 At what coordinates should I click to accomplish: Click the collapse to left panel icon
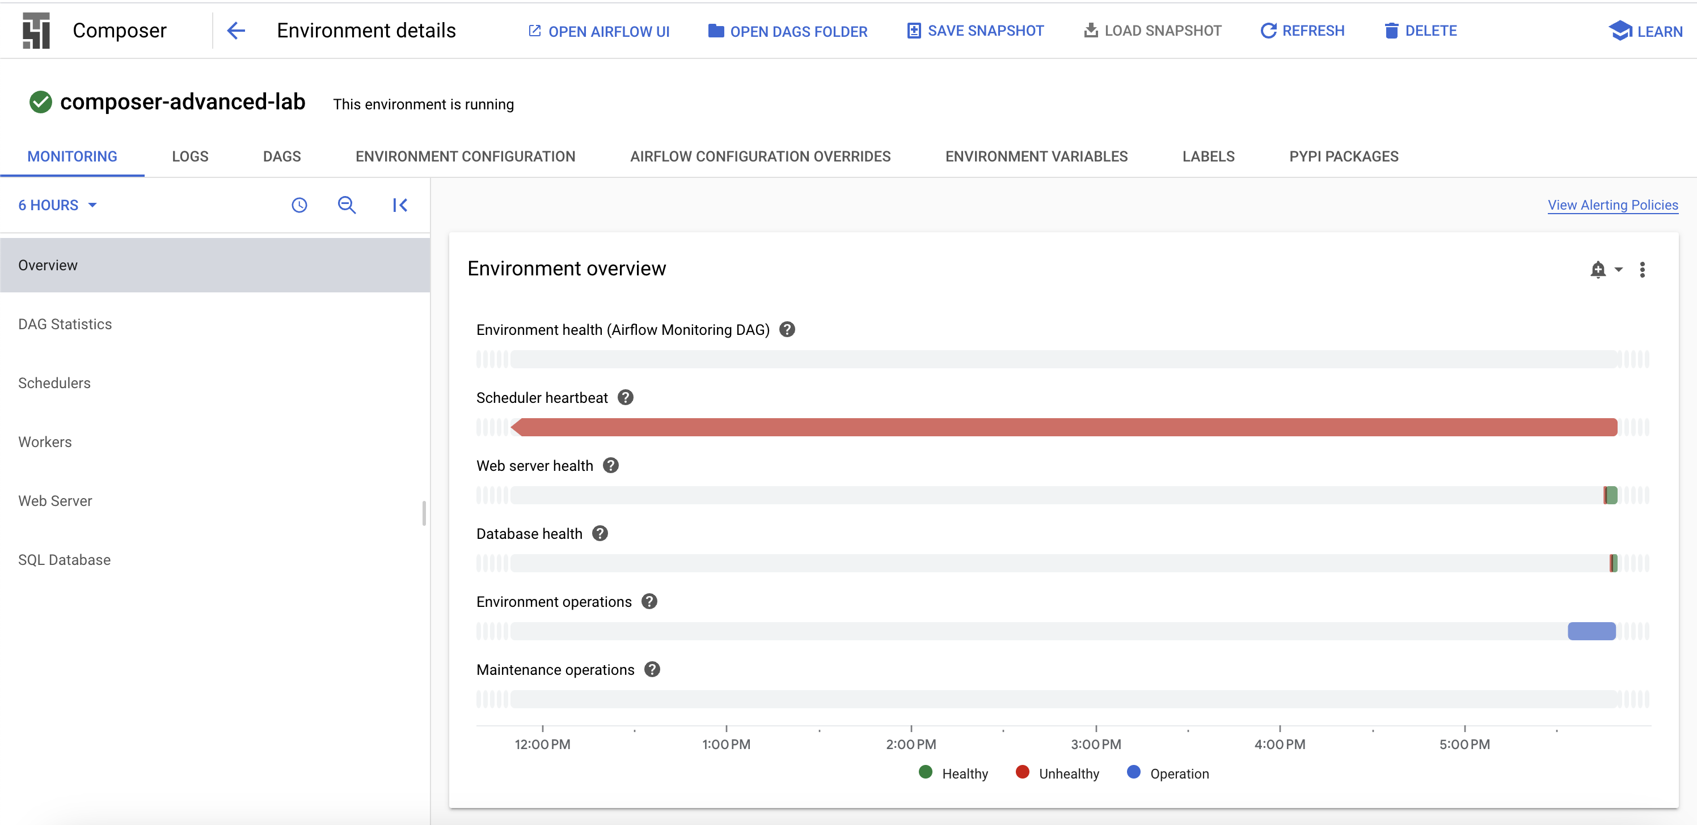point(400,205)
